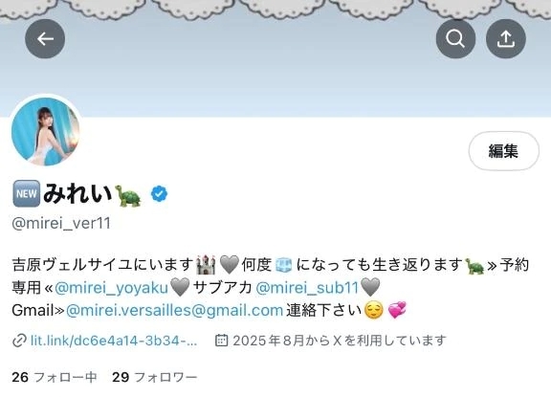
Task: Open the search magnifier icon
Action: pos(455,38)
